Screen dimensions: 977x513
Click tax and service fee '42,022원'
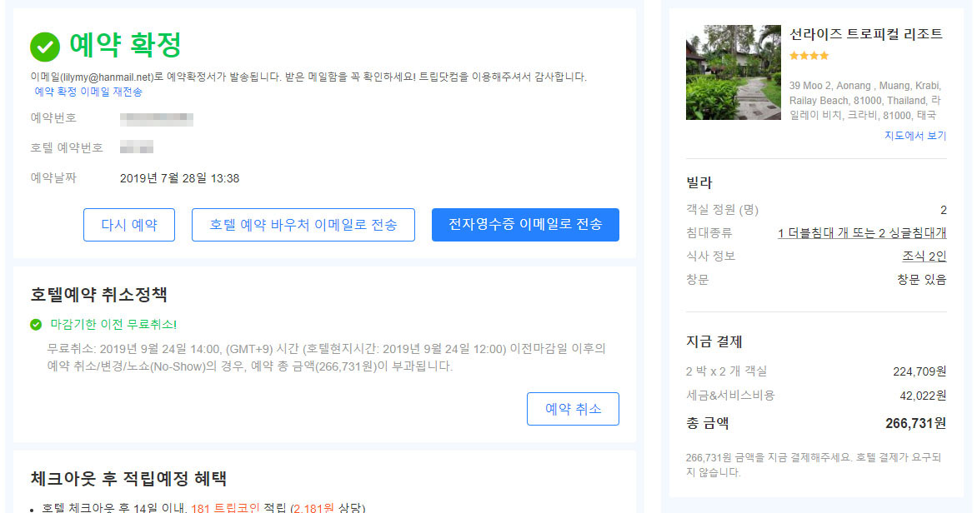coord(923,396)
